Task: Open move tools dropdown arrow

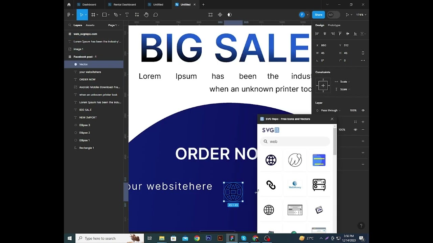Action: (x=86, y=15)
